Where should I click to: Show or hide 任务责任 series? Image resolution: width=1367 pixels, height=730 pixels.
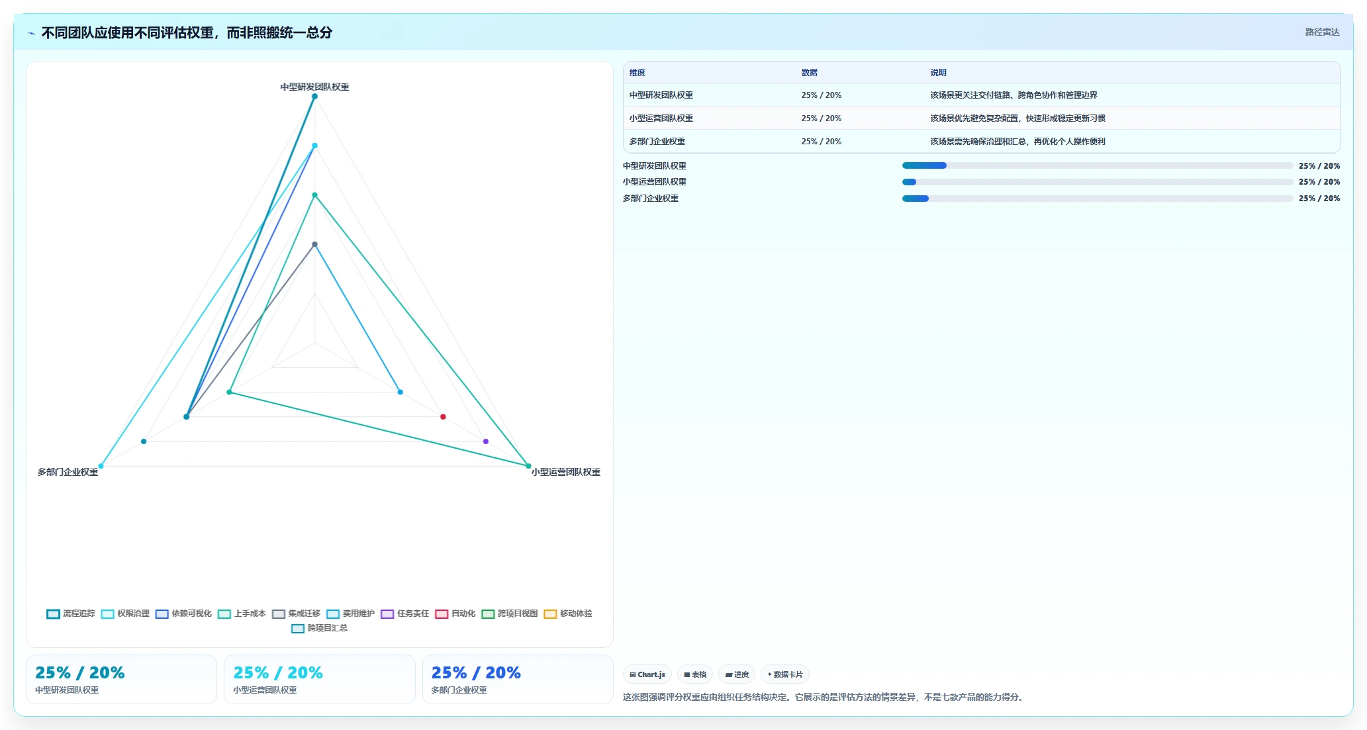coord(404,614)
